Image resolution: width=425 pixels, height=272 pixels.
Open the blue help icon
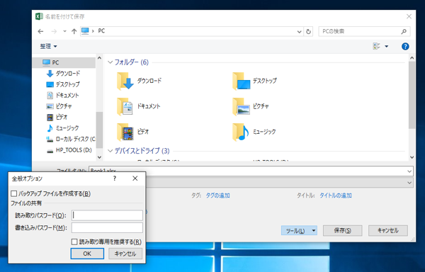405,46
